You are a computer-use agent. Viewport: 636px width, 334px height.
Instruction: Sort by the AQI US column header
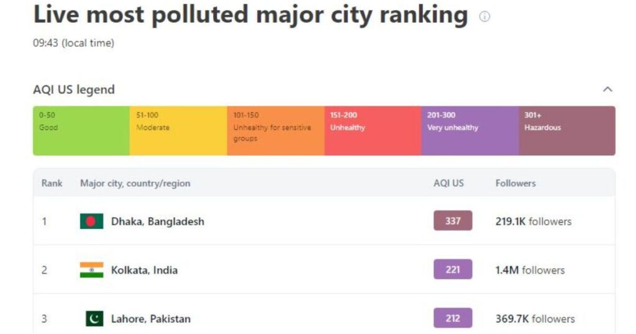click(x=448, y=183)
